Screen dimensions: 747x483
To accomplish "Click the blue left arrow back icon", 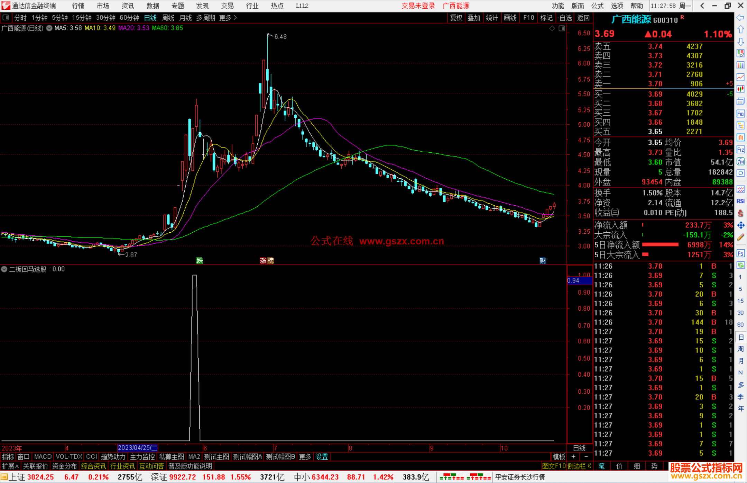I will click(740, 18).
